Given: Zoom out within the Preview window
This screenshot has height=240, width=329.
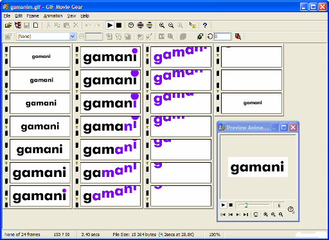Looking at the screenshot, I should 273,214.
